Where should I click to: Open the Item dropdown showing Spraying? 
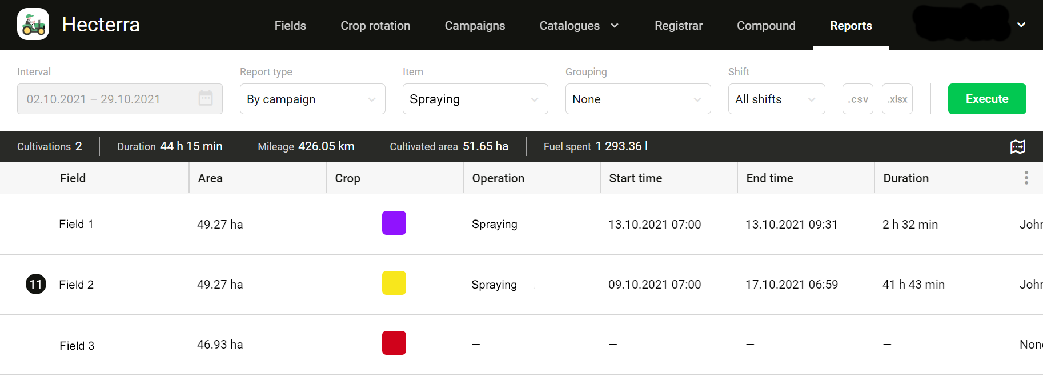point(475,99)
